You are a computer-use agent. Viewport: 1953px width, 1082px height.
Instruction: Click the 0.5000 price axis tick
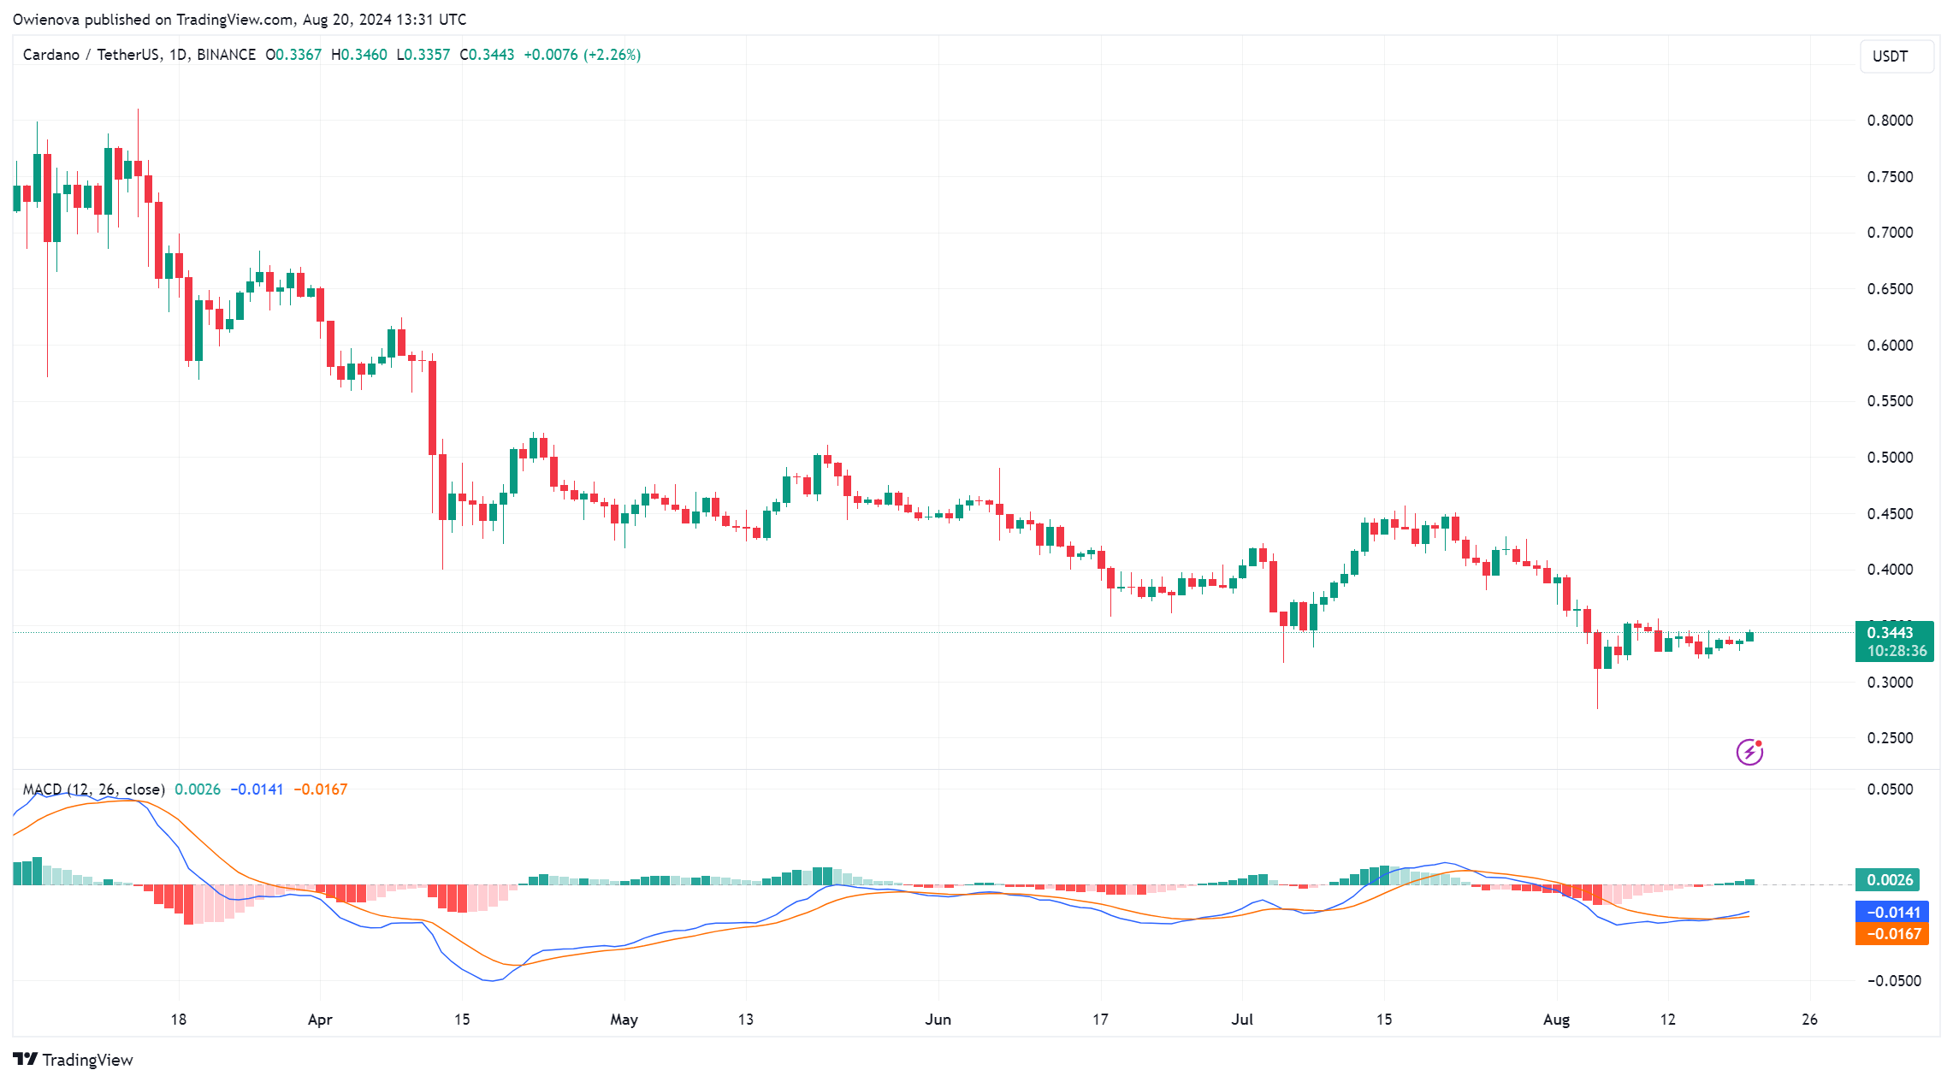[1890, 458]
